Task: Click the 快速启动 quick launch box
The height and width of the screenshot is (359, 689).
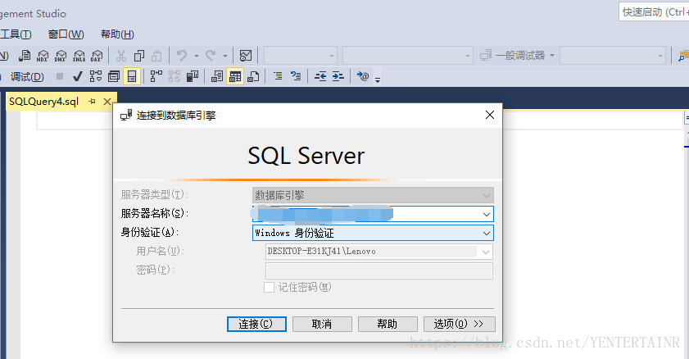Action: 654,11
